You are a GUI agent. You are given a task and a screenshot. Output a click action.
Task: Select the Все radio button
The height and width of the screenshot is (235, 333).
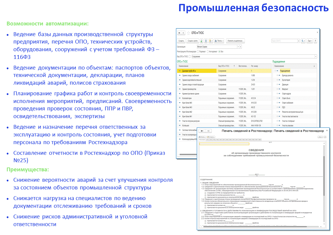[x=219, y=51]
